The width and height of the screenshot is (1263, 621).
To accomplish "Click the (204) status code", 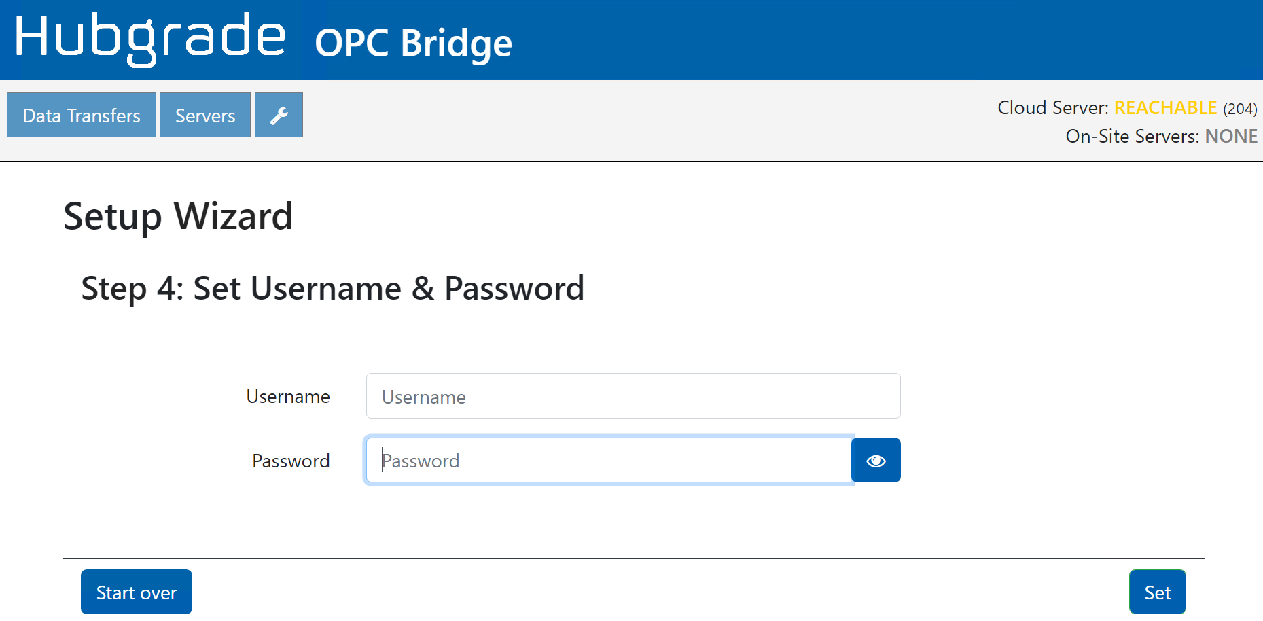I will (x=1240, y=109).
